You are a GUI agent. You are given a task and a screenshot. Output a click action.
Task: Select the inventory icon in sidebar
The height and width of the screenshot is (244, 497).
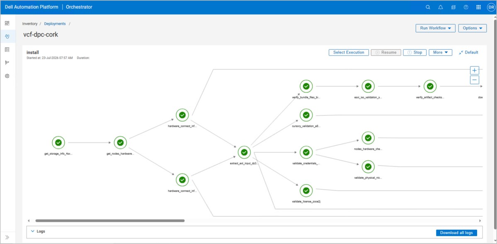pos(7,37)
